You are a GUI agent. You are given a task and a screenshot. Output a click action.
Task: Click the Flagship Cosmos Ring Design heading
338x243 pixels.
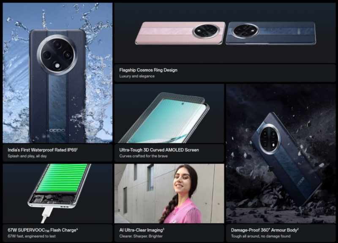[x=148, y=70]
